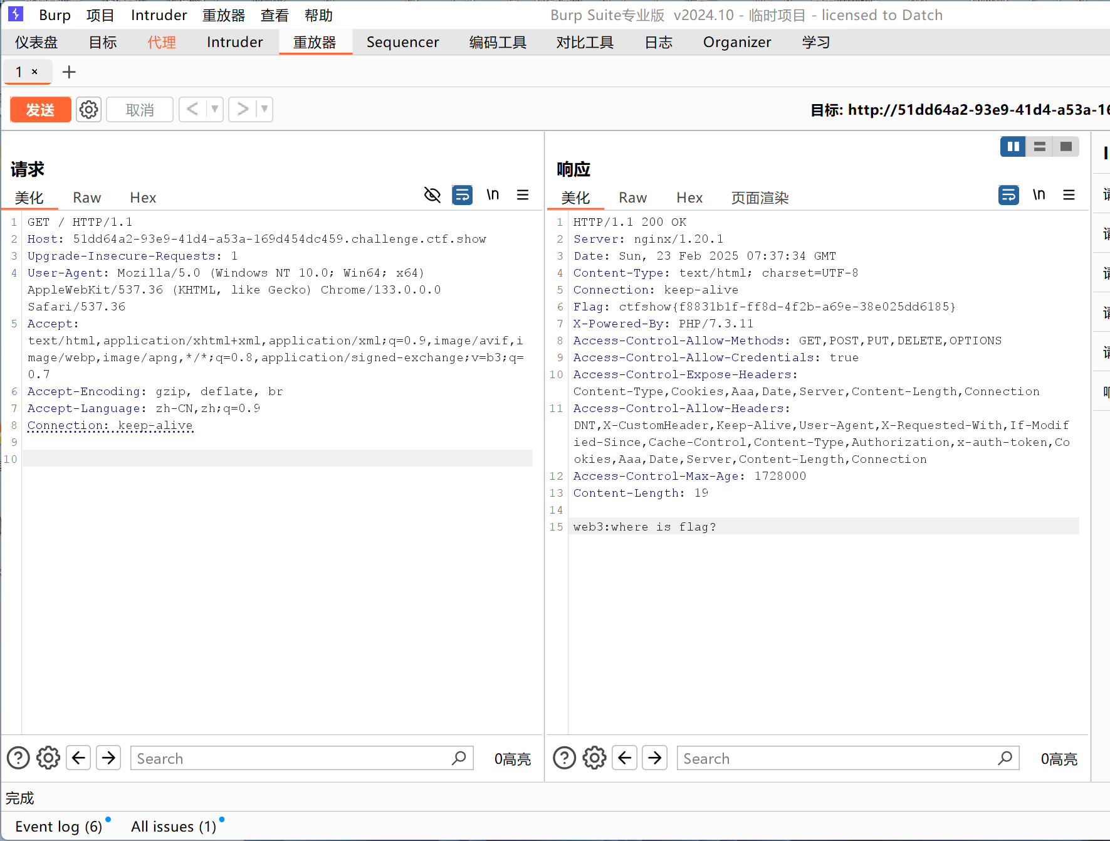Toggle hide non-printable characters eye icon
The height and width of the screenshot is (841, 1110).
(432, 195)
